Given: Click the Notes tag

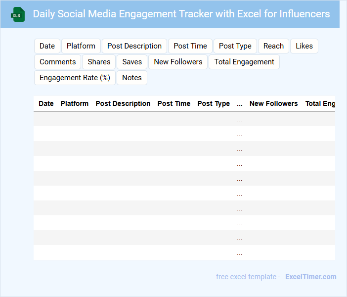Looking at the screenshot, I should (132, 78).
